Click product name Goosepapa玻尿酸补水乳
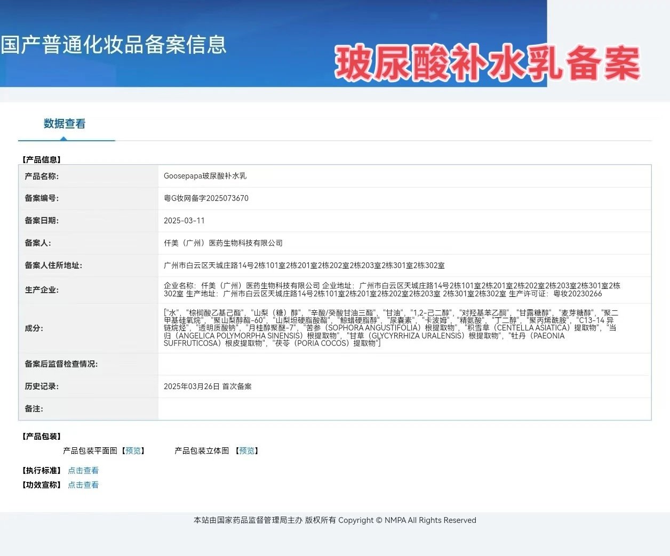The height and width of the screenshot is (556, 670). [205, 176]
